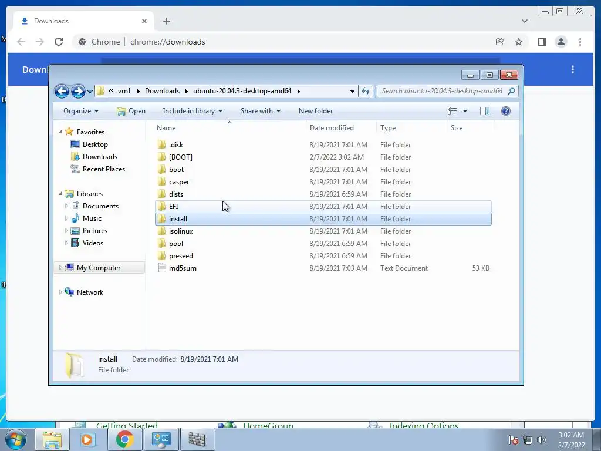Expand the Videos library
Image resolution: width=601 pixels, height=451 pixels.
(x=66, y=243)
